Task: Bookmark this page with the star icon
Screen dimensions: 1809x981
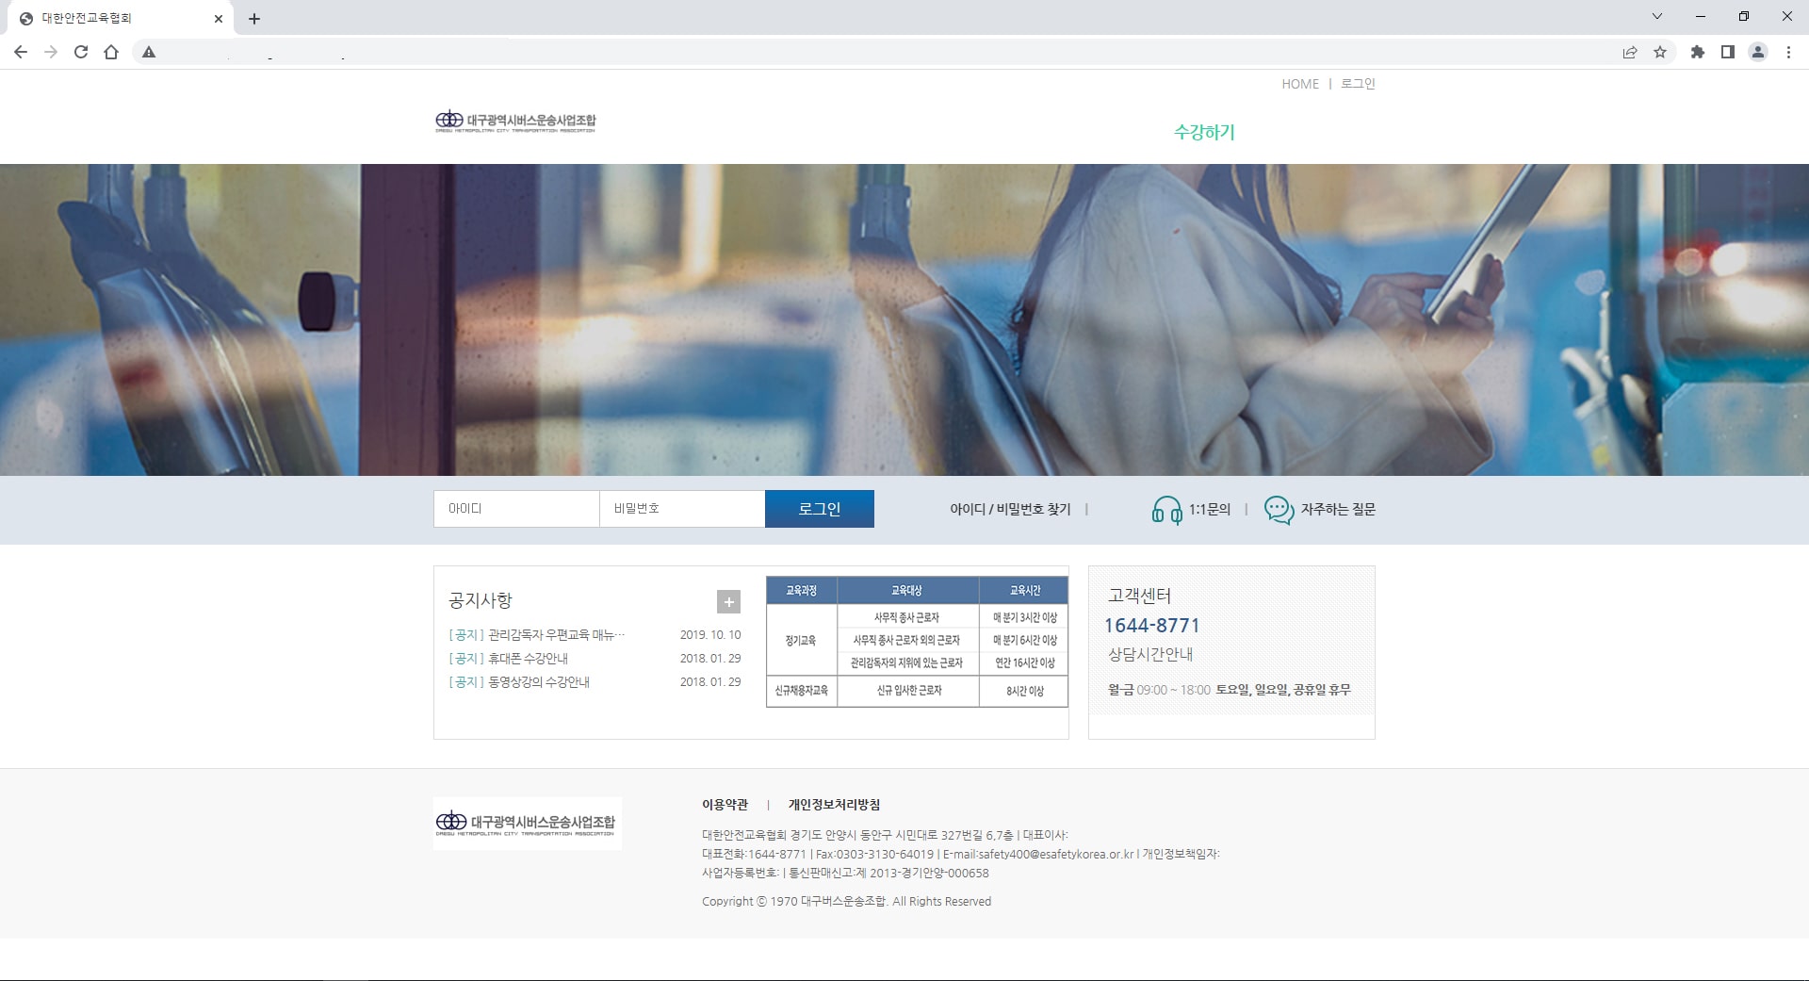Action: point(1660,53)
